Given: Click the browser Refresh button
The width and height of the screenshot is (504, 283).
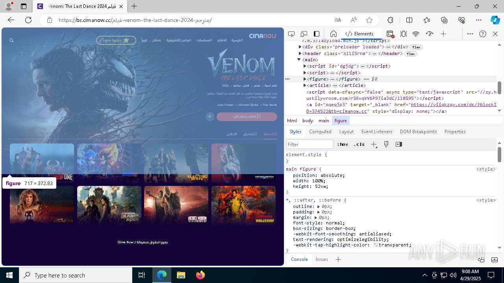Looking at the screenshot, I should coord(28,20).
